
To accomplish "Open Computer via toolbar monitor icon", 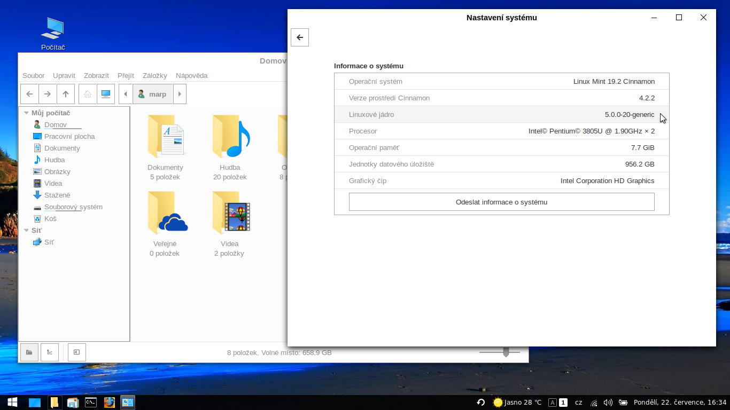I will pyautogui.click(x=106, y=94).
